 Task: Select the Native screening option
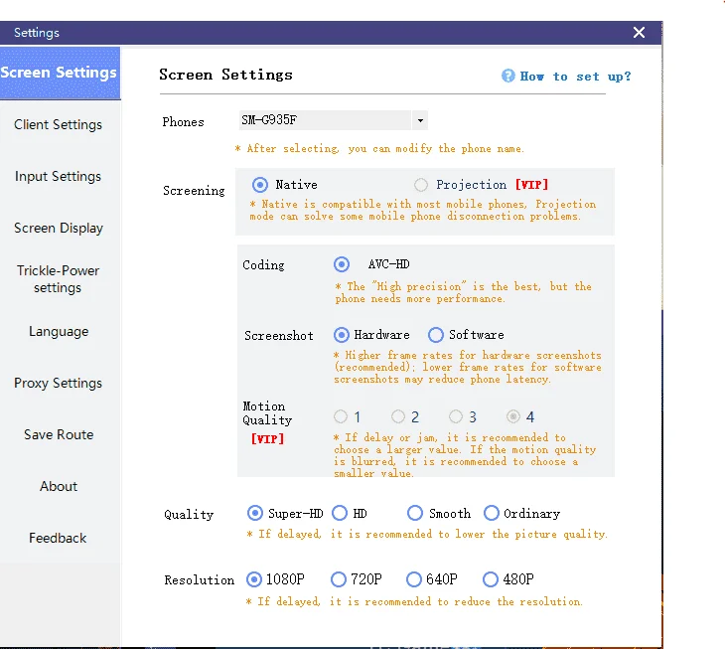tap(260, 185)
